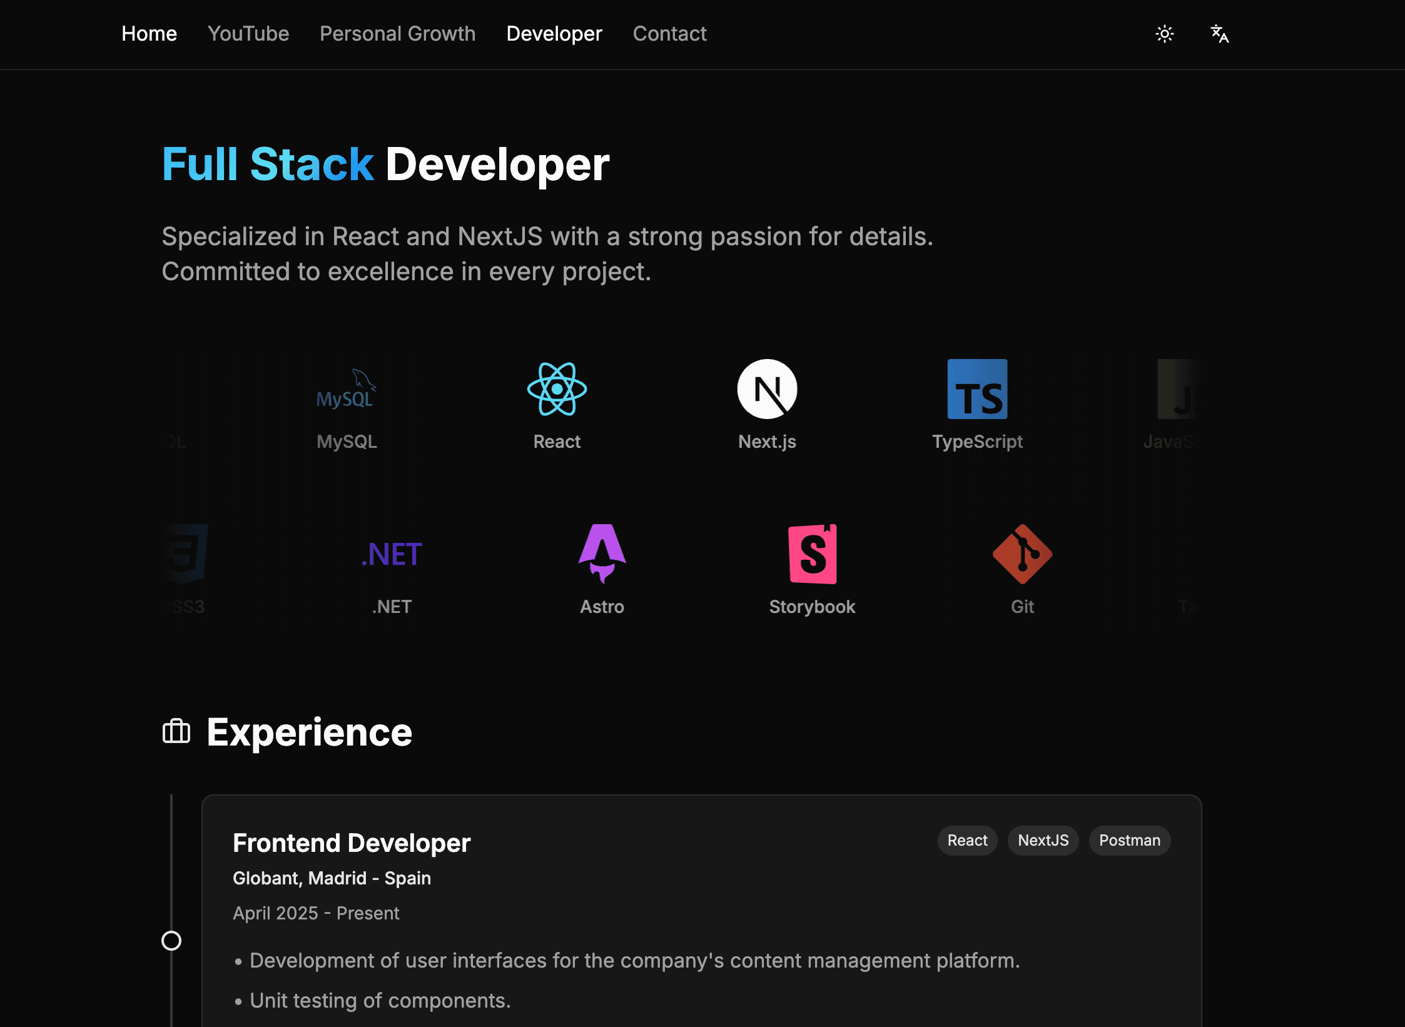
Task: Toggle the light/dark theme sun icon
Action: (1164, 34)
